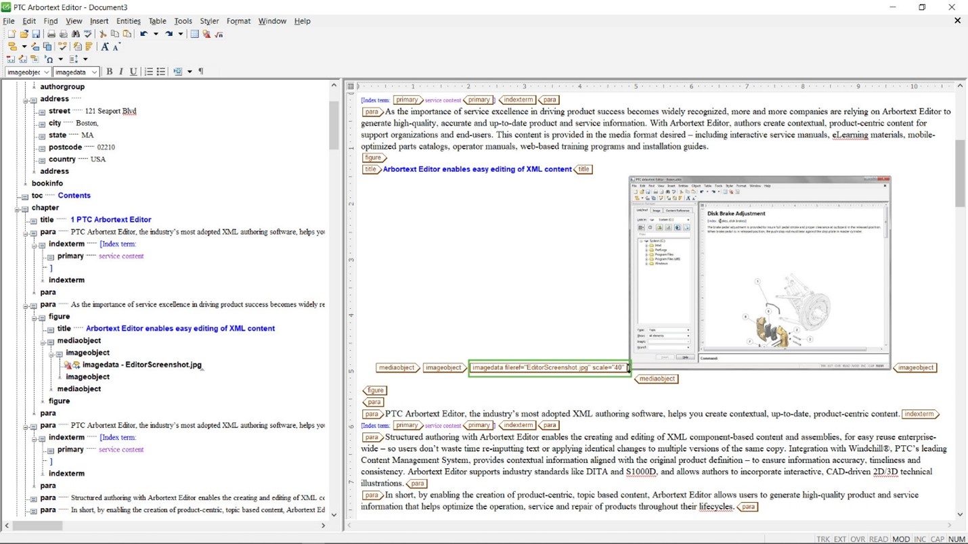This screenshot has width=968, height=544.
Task: Cut selection with the scissors icon
Action: click(103, 34)
